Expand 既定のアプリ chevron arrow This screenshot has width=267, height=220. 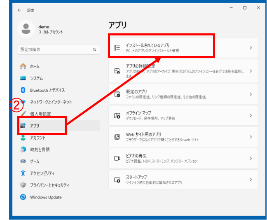coord(251,94)
